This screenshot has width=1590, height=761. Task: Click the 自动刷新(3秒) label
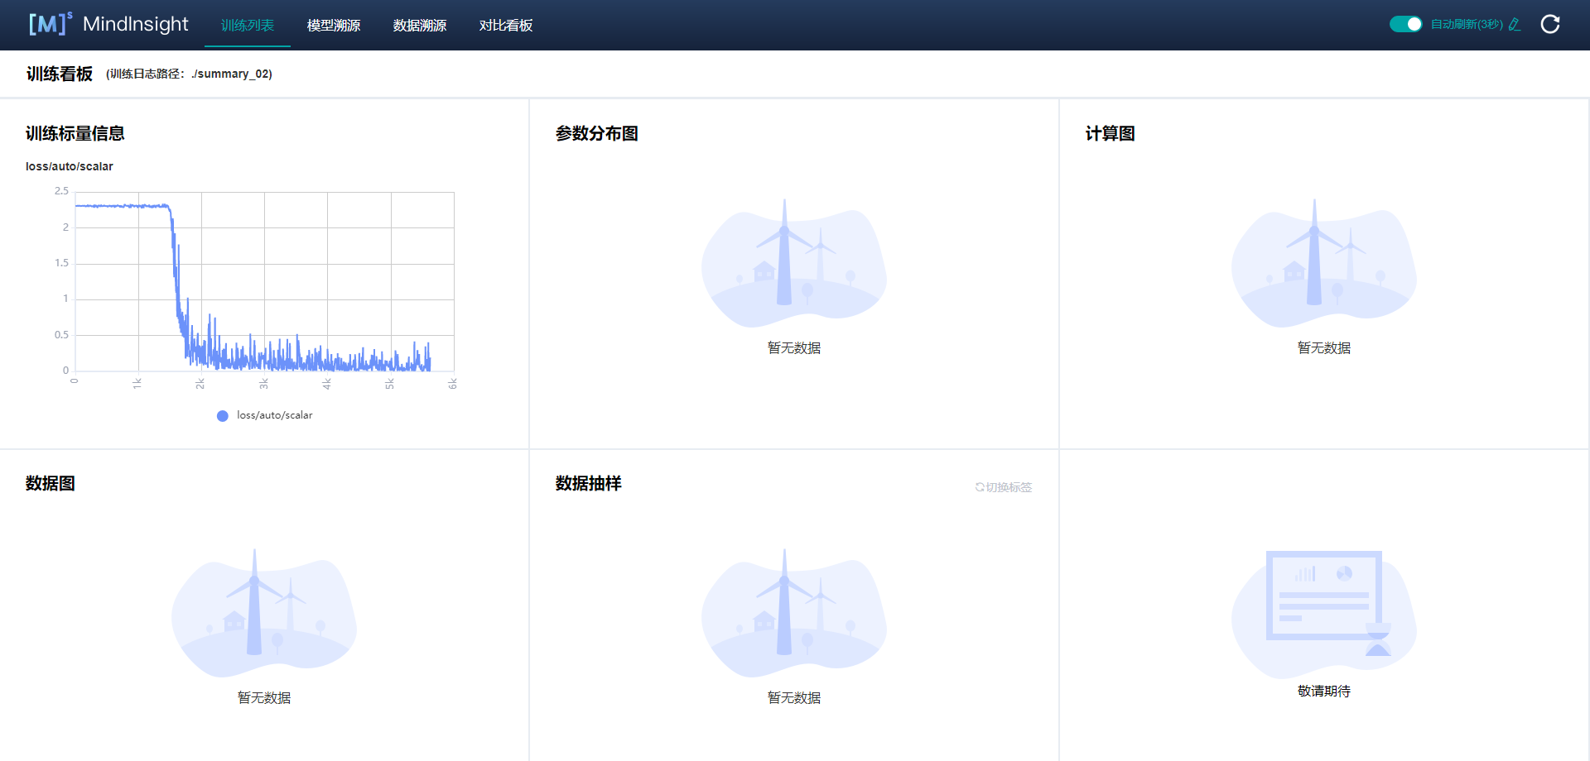coord(1467,24)
